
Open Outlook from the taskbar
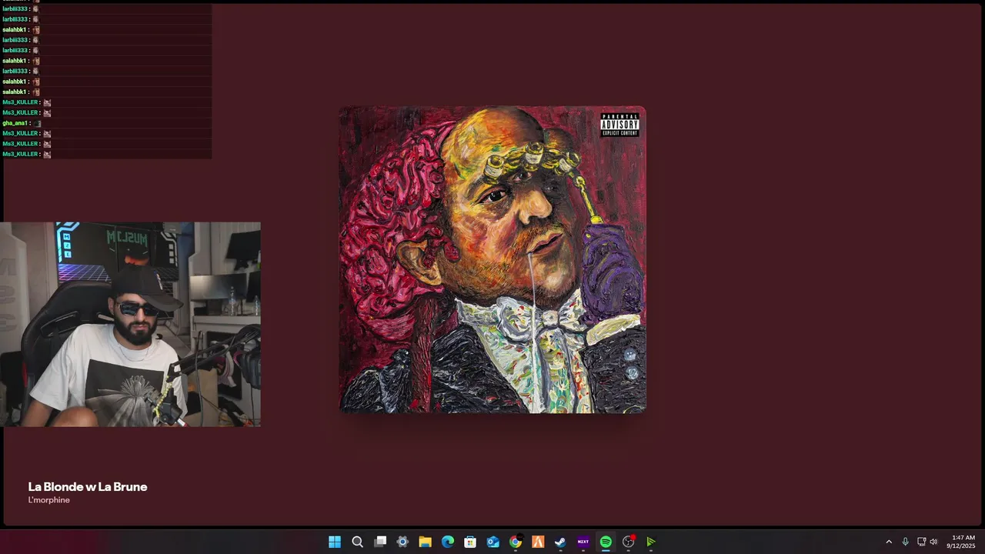(492, 542)
